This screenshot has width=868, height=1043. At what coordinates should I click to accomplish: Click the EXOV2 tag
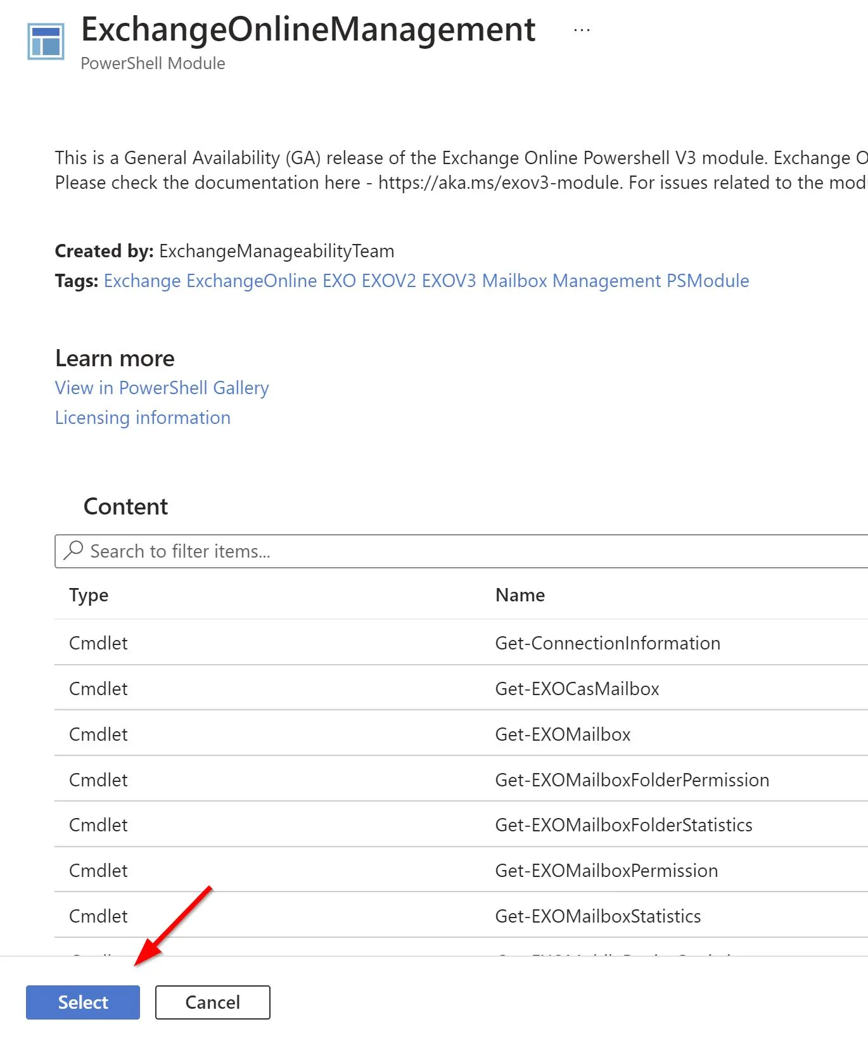389,281
